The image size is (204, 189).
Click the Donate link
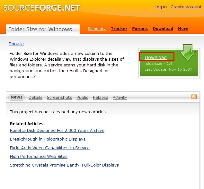(x=16, y=44)
